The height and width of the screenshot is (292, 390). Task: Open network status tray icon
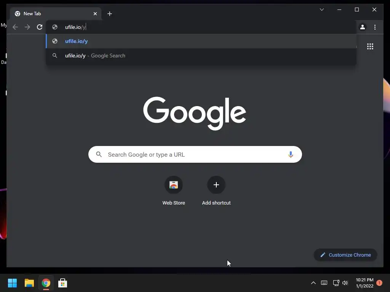point(336,283)
